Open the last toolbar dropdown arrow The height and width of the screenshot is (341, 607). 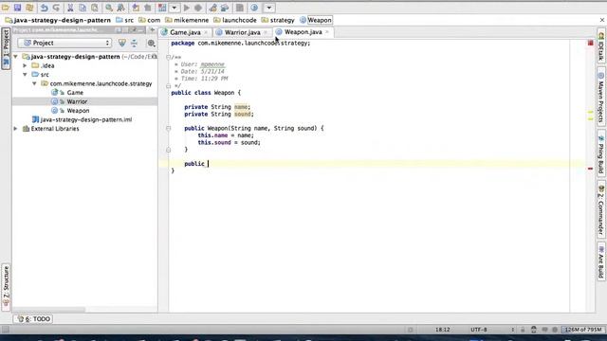(269, 8)
